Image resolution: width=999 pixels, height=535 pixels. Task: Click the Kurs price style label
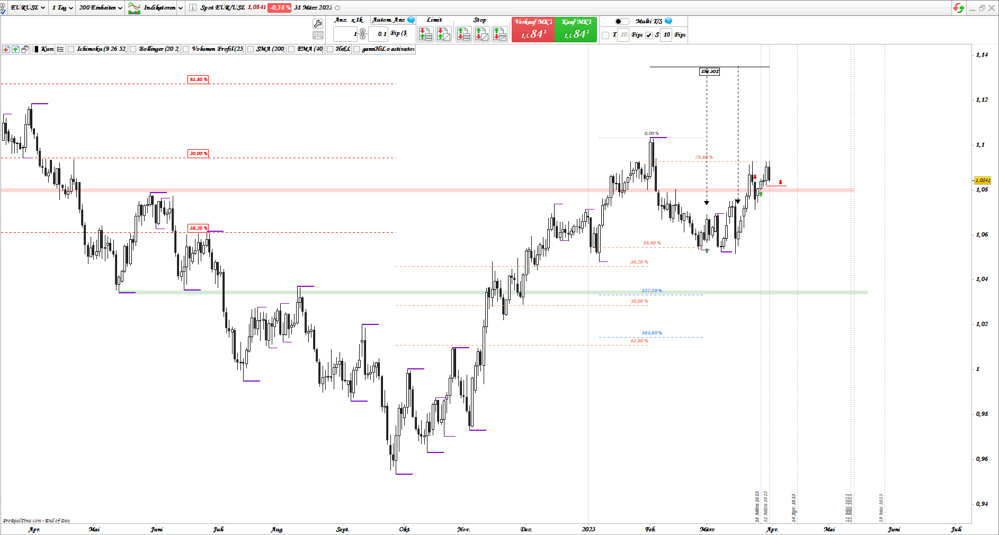click(47, 49)
